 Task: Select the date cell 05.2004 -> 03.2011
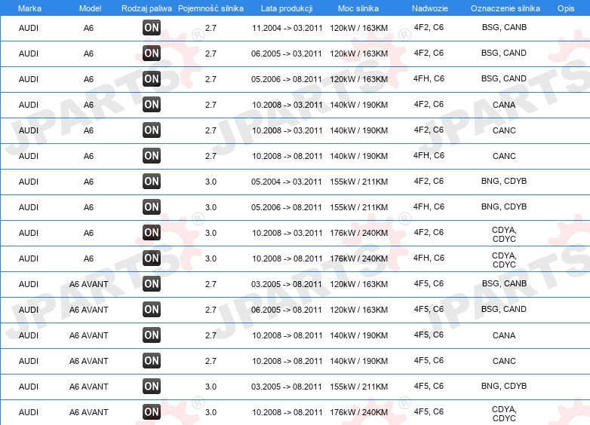pos(287,182)
